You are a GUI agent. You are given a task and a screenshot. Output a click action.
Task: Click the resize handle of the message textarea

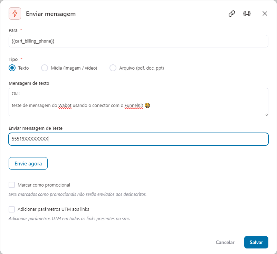tap(266, 114)
